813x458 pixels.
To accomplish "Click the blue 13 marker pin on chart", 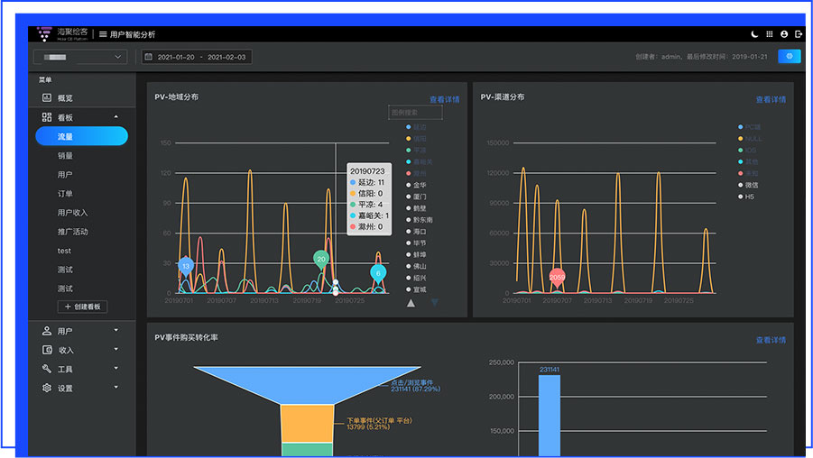I will (186, 266).
